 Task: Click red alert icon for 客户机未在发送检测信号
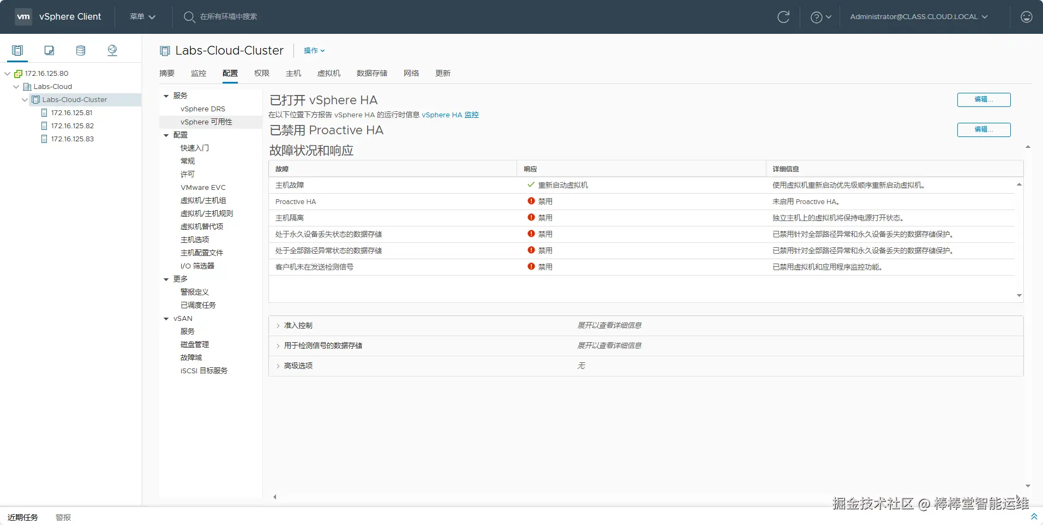tap(531, 267)
